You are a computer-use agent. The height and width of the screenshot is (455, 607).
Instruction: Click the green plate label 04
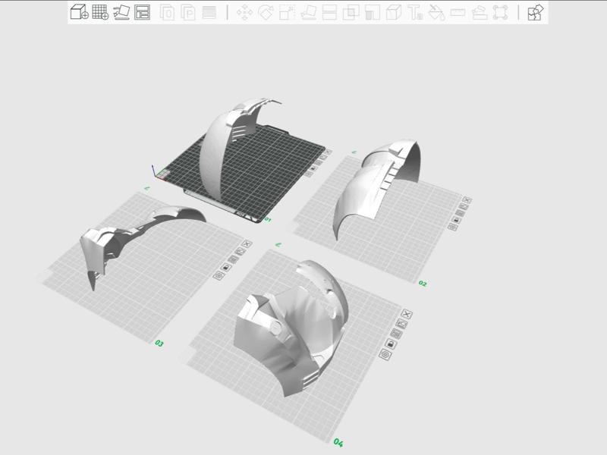click(x=338, y=443)
